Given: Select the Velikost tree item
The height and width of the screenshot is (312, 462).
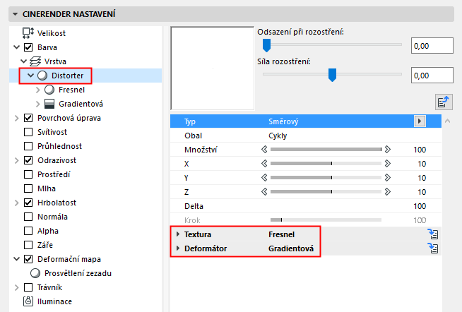Looking at the screenshot, I should click(x=52, y=33).
